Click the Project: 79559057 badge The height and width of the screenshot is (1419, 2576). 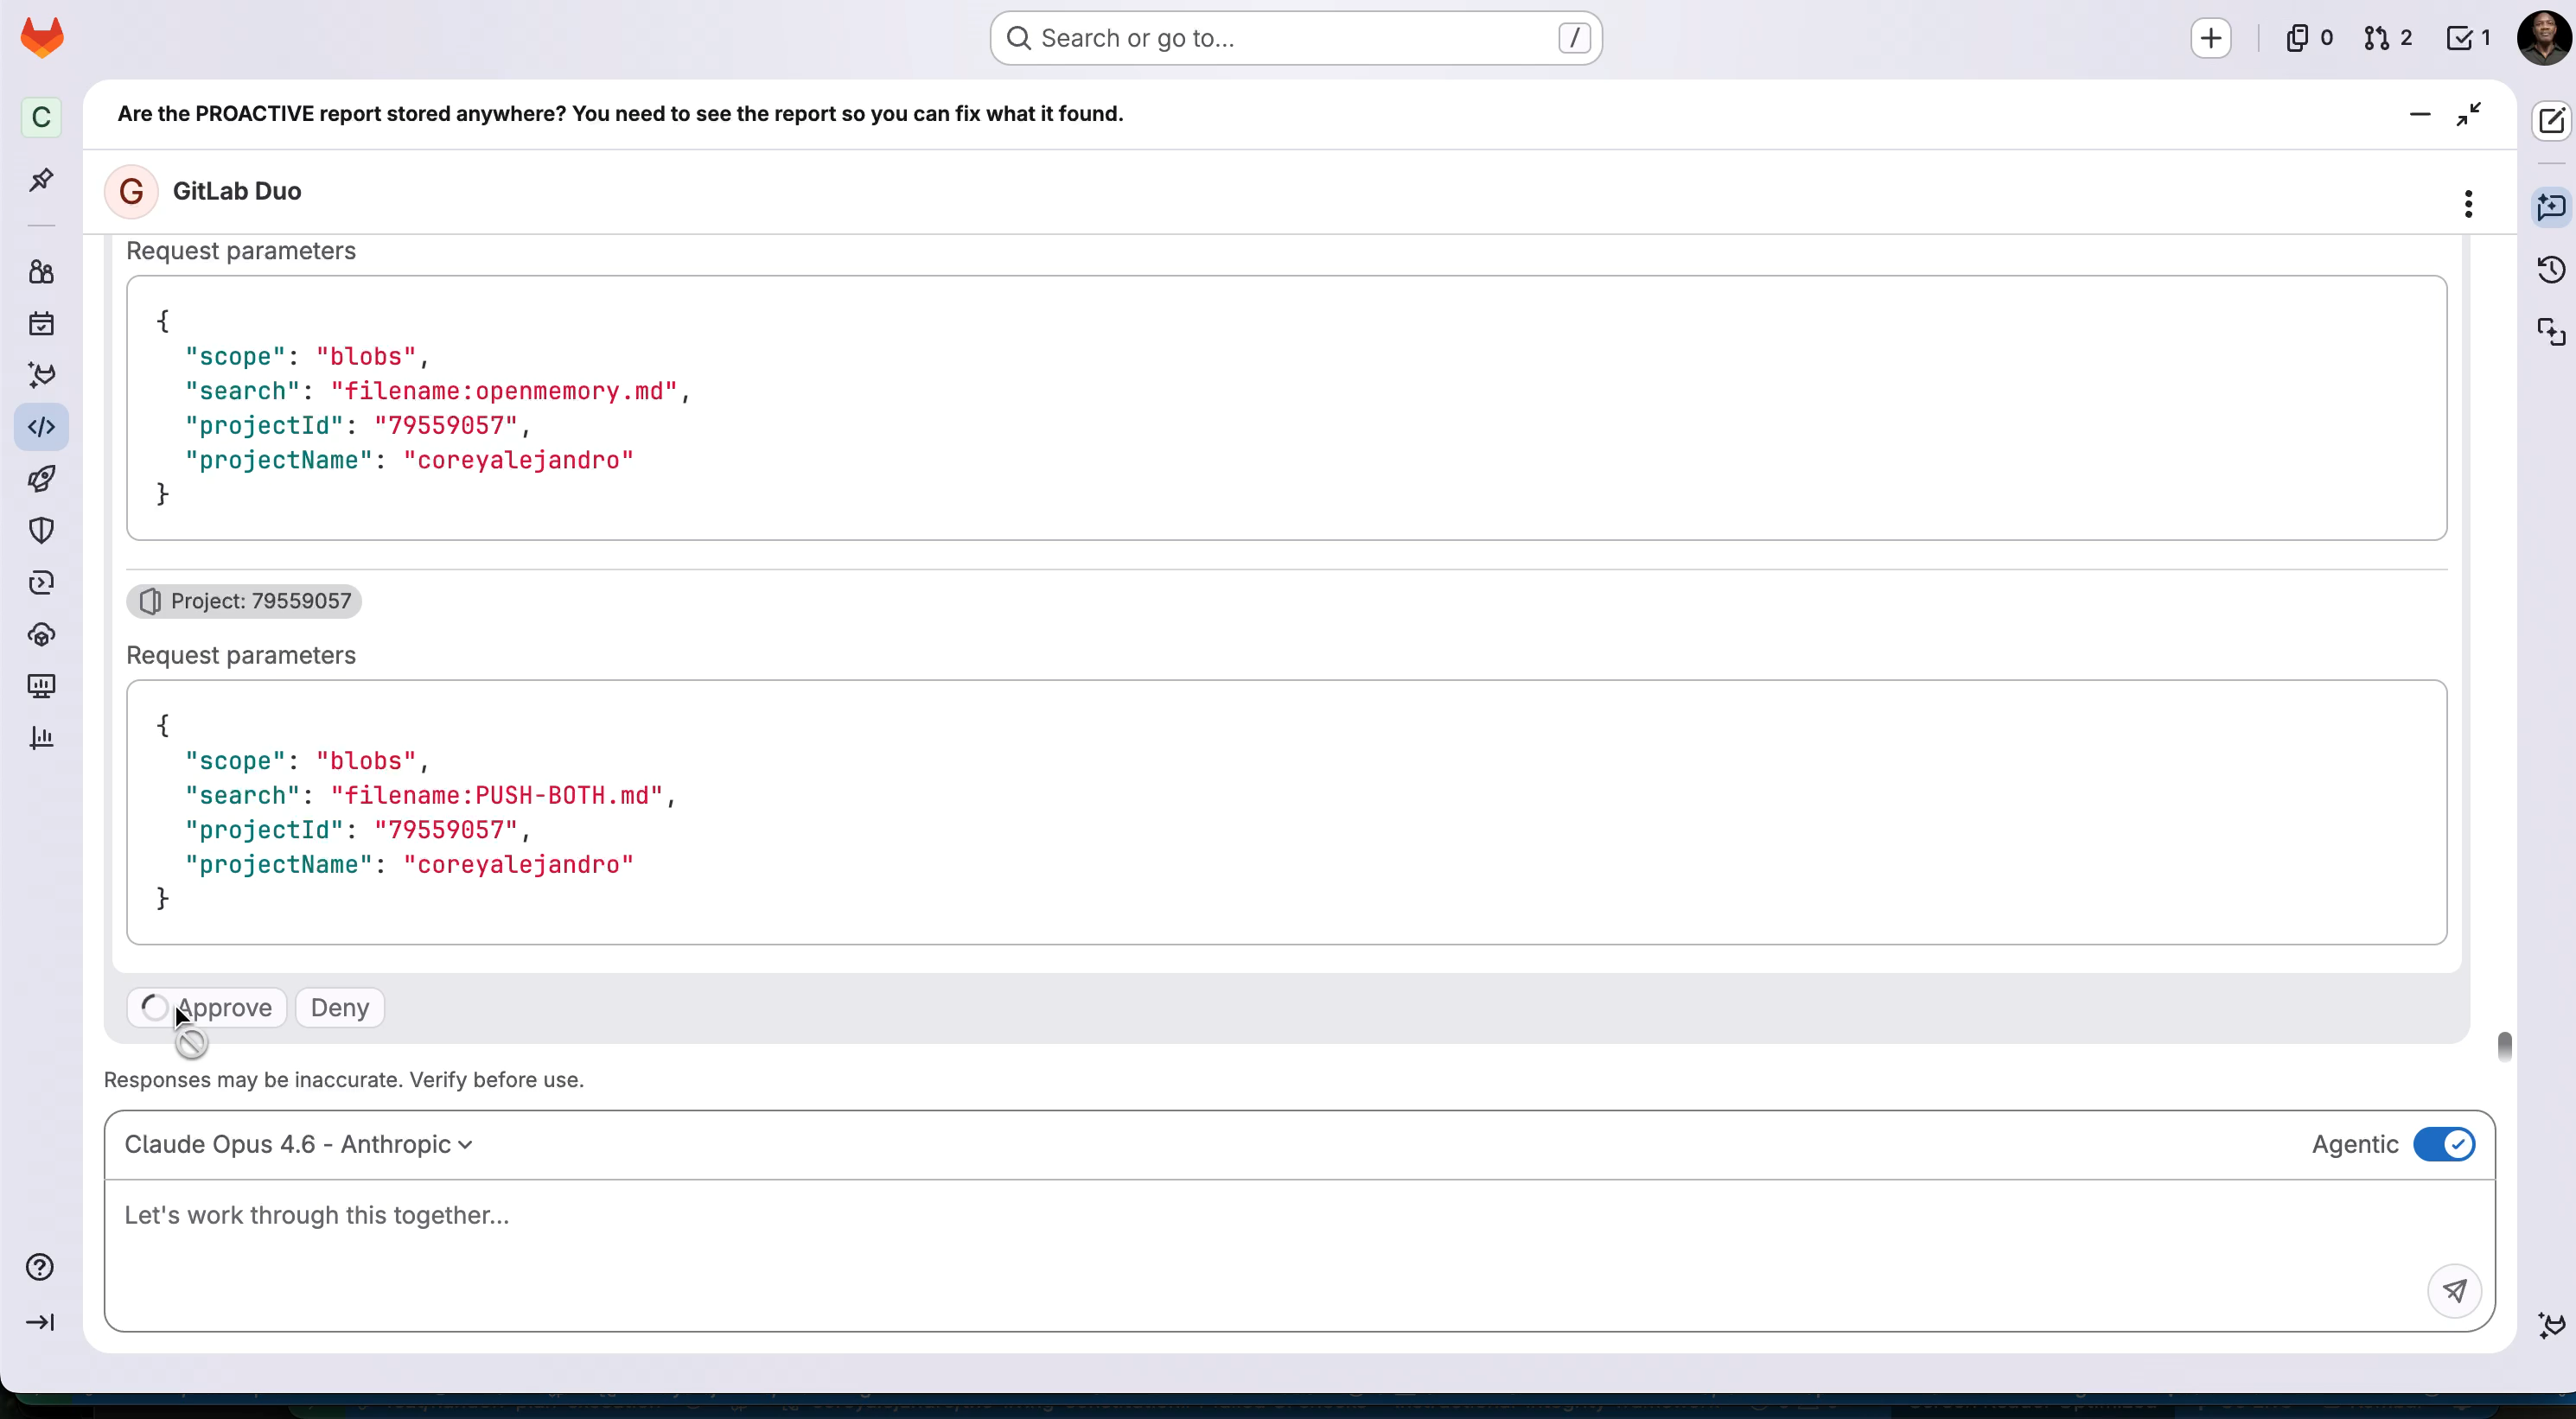(244, 601)
